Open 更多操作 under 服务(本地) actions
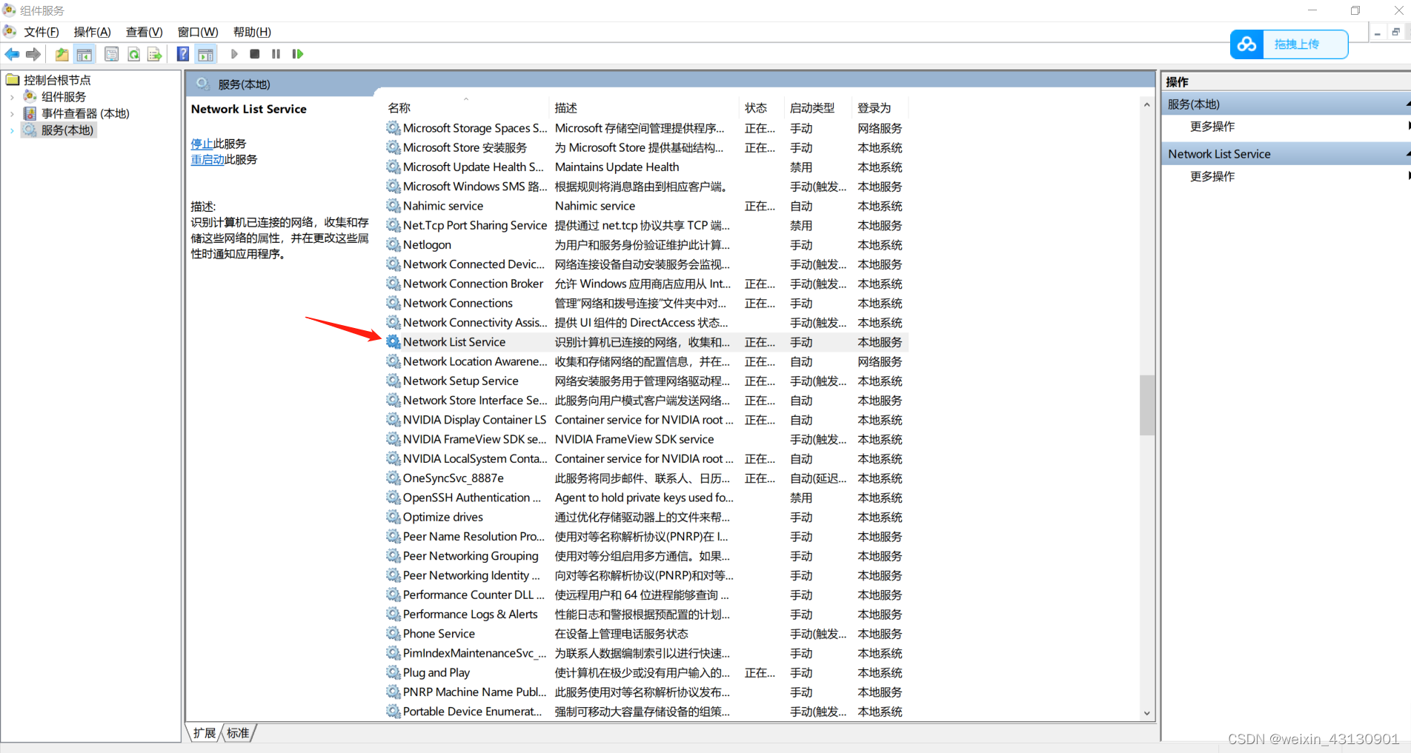This screenshot has height=753, width=1411. (1212, 127)
